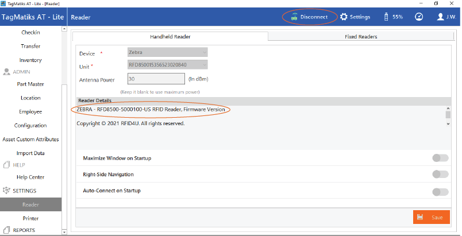Open the Device dropdown showing Zebra
Image resolution: width=462 pixels, height=236 pixels.
point(167,53)
